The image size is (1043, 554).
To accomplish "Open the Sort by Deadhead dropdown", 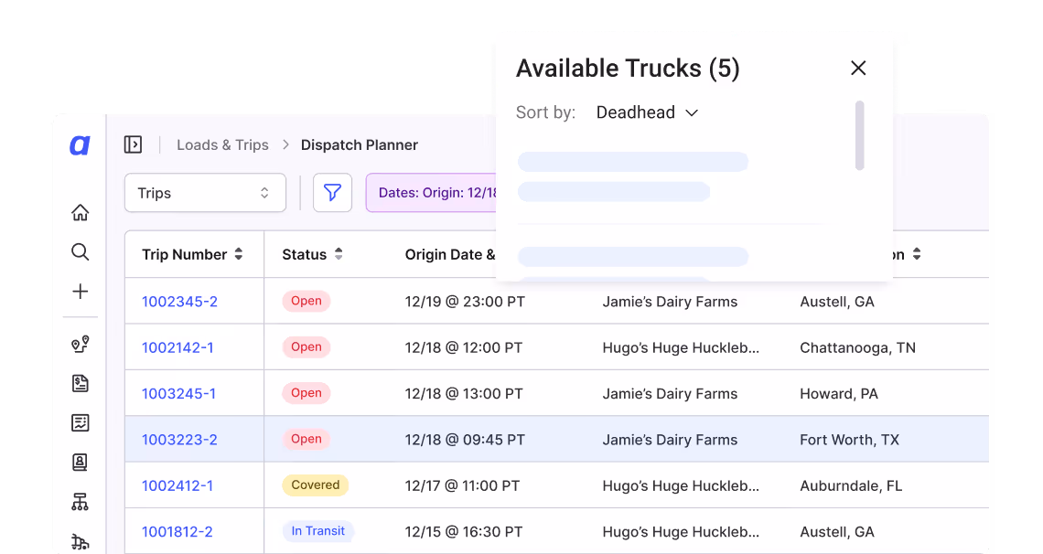I will tap(647, 112).
